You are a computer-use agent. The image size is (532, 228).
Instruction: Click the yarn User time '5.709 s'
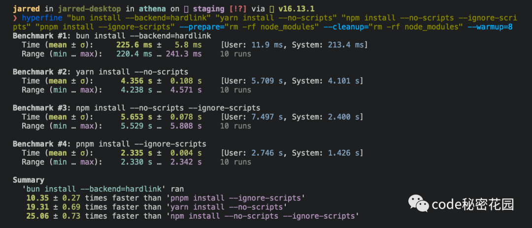point(267,81)
